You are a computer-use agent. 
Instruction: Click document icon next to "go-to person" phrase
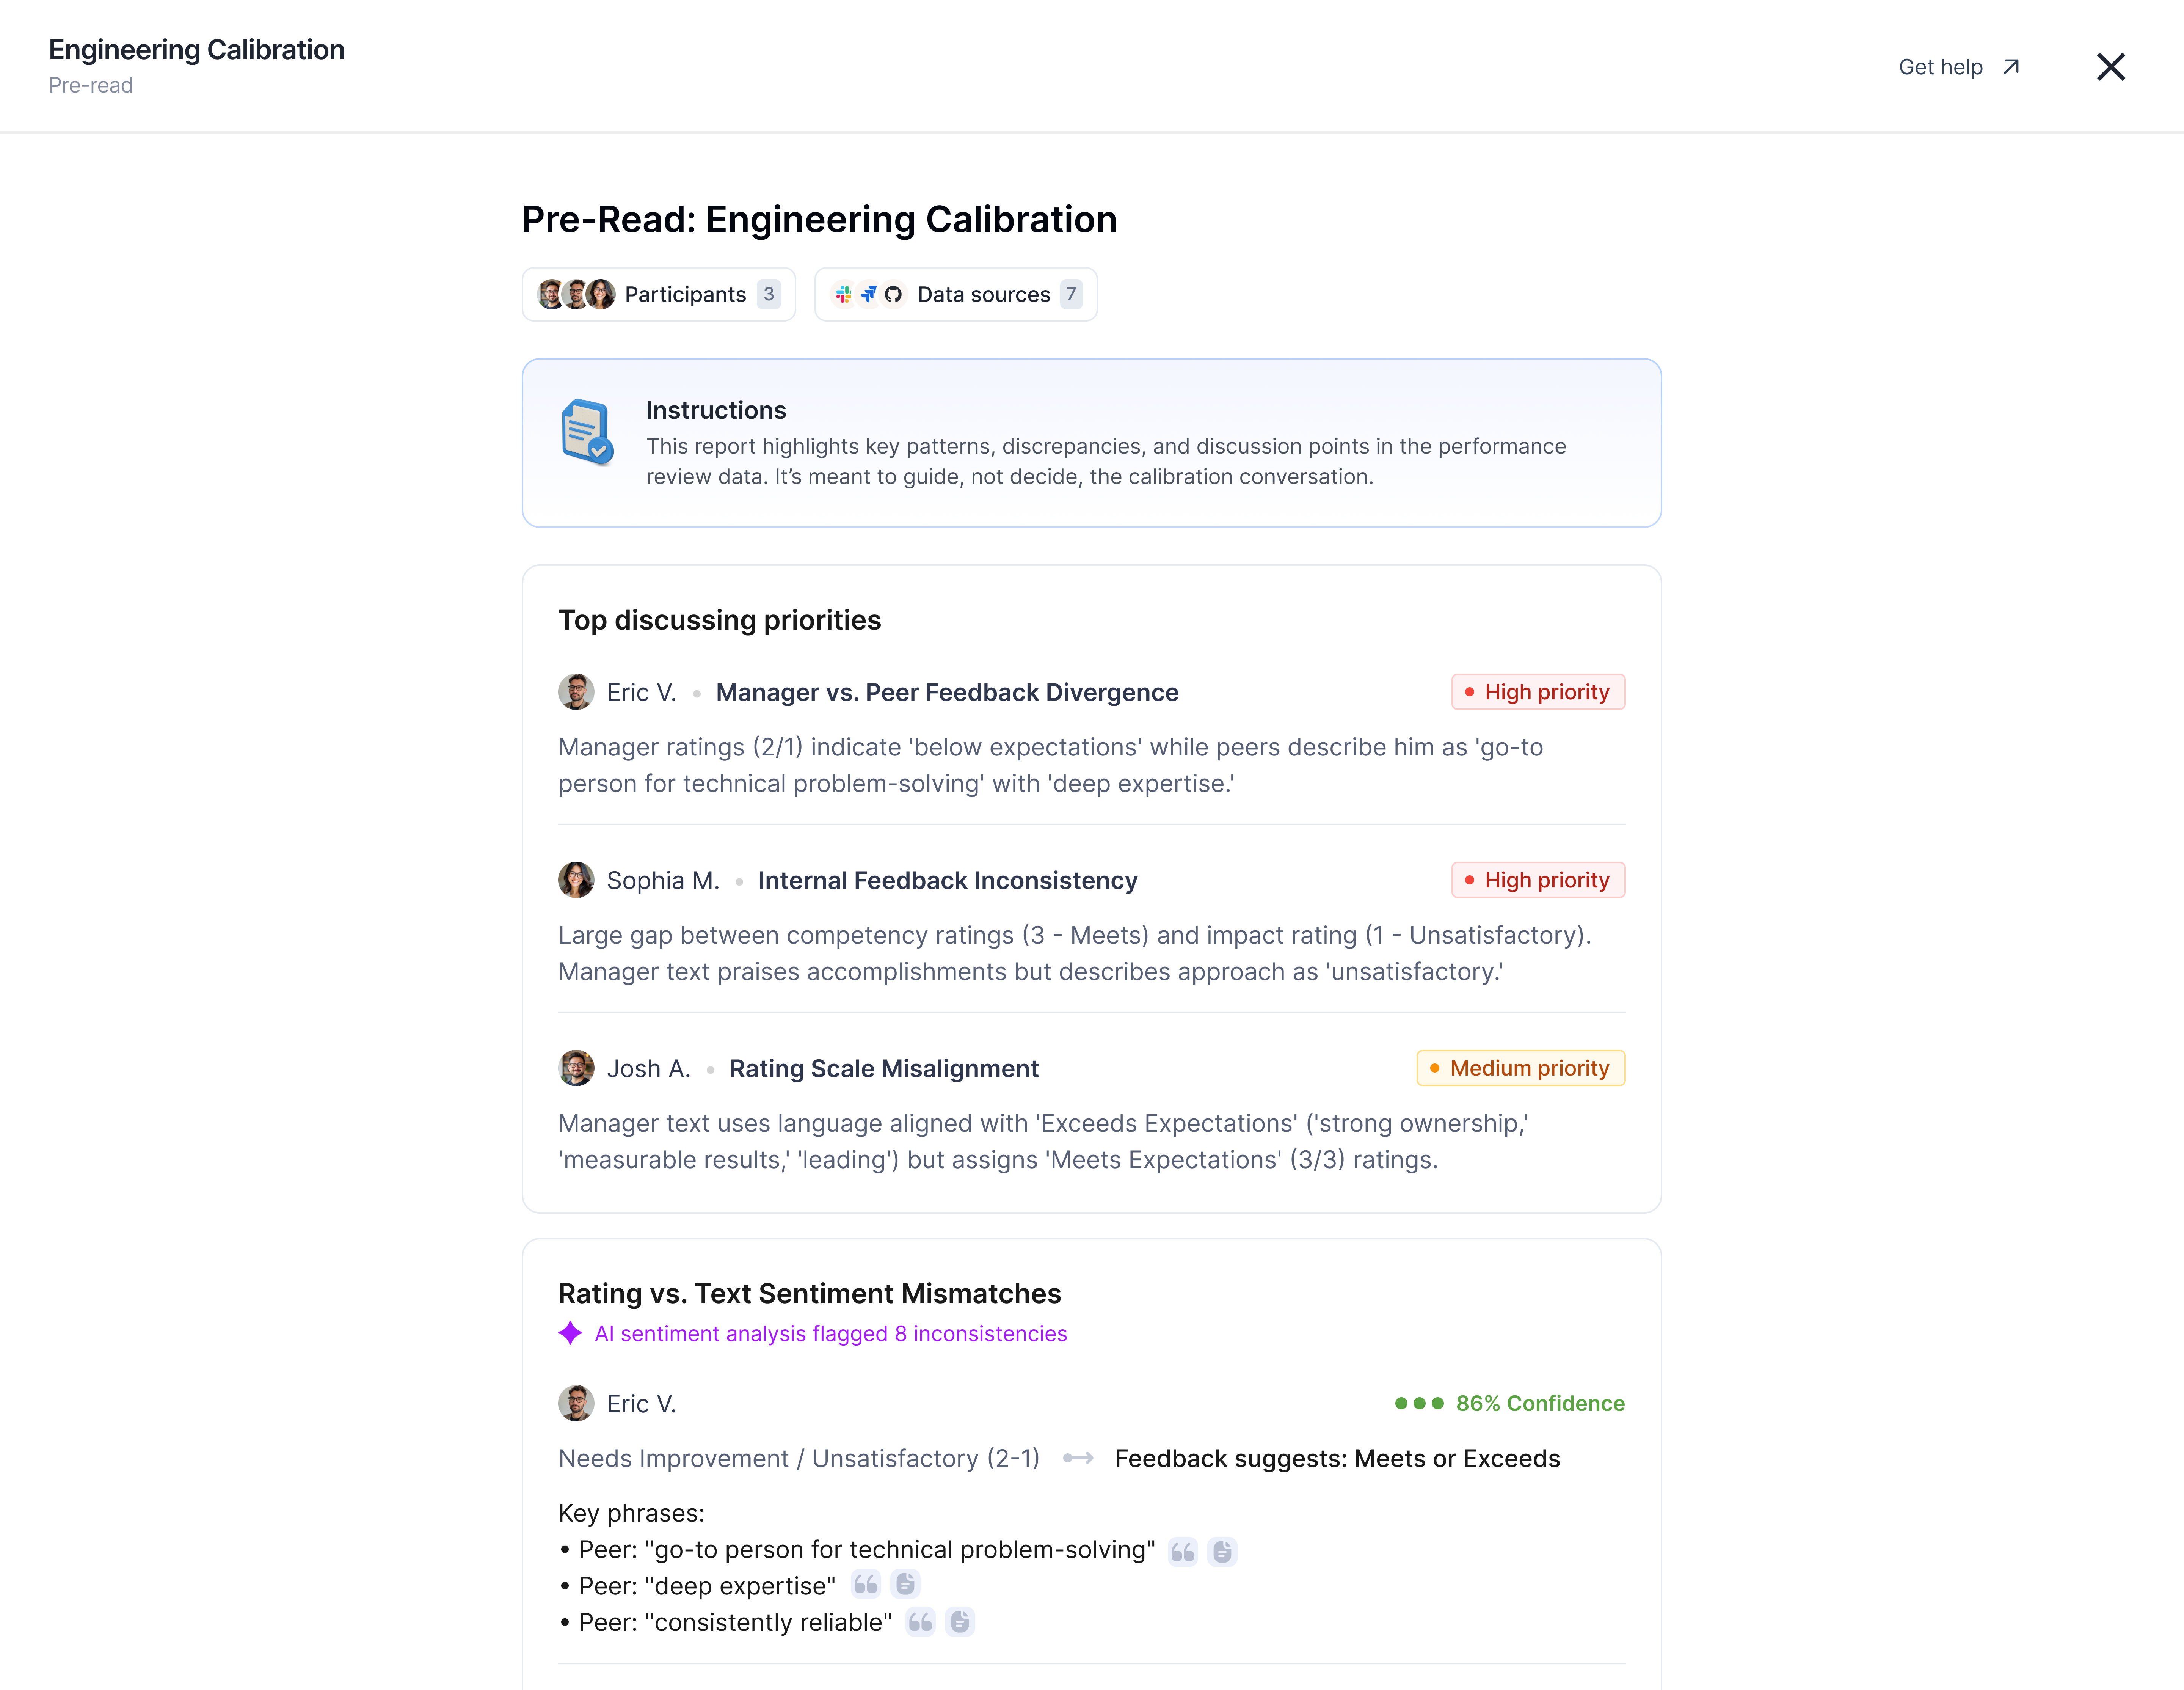pos(1222,1551)
